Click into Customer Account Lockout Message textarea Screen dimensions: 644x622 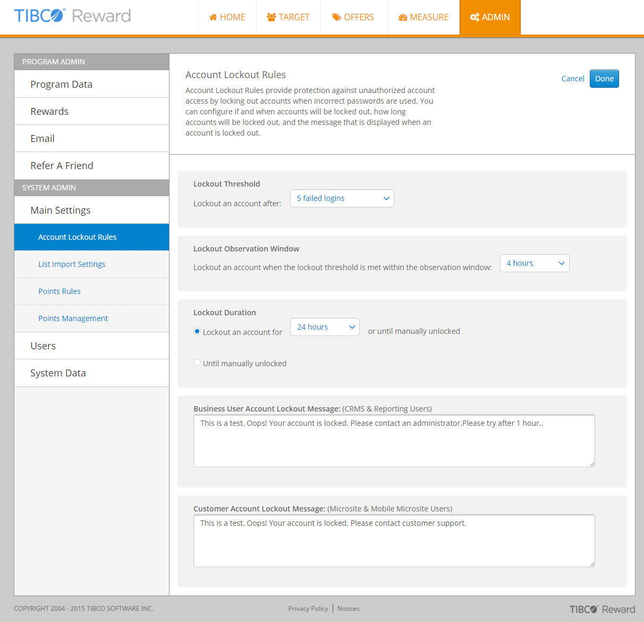[x=394, y=541]
